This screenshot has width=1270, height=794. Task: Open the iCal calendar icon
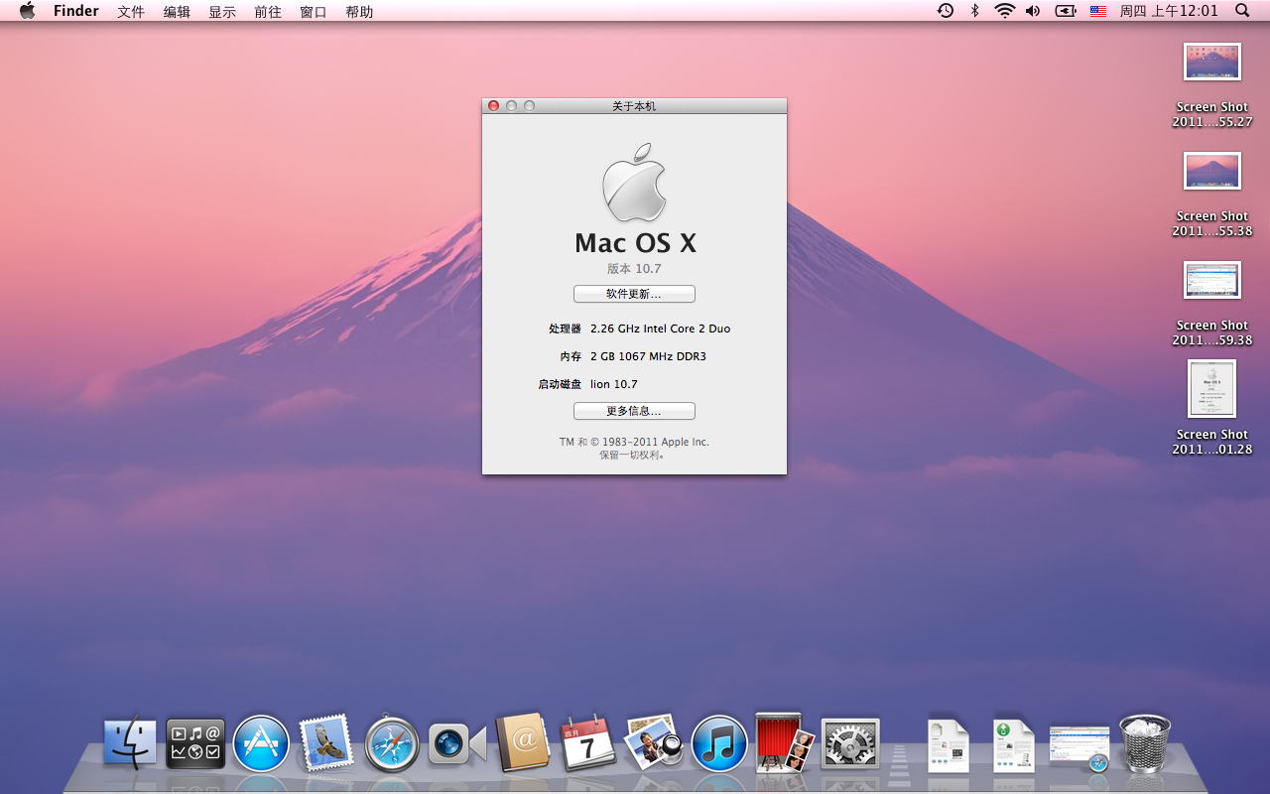[587, 743]
